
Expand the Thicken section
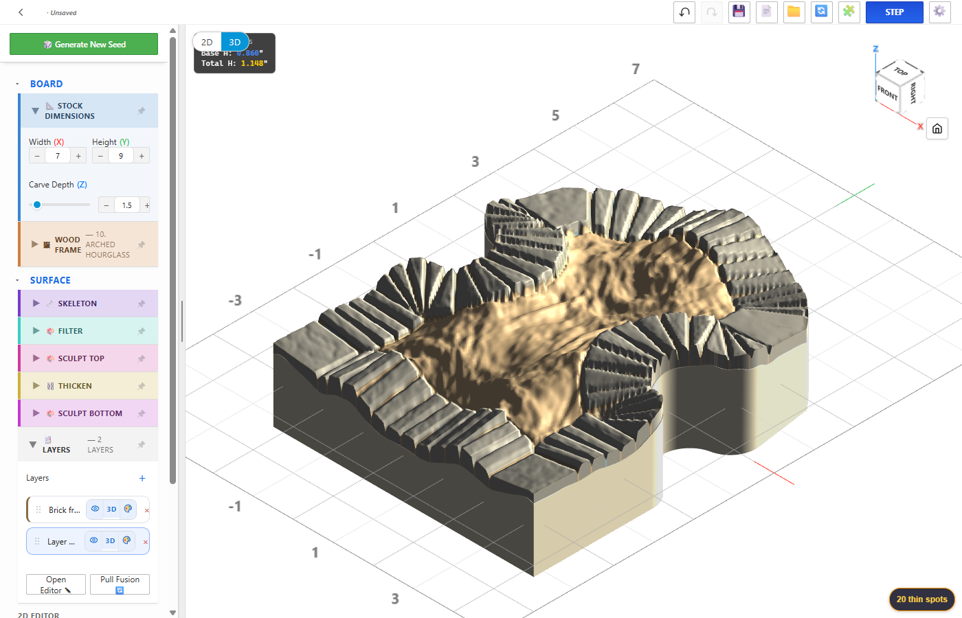(x=36, y=386)
